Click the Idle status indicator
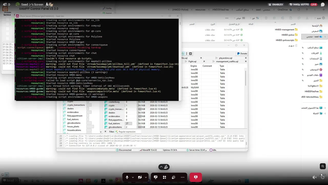Screen dimensions: 328x185 tap(213, 150)
